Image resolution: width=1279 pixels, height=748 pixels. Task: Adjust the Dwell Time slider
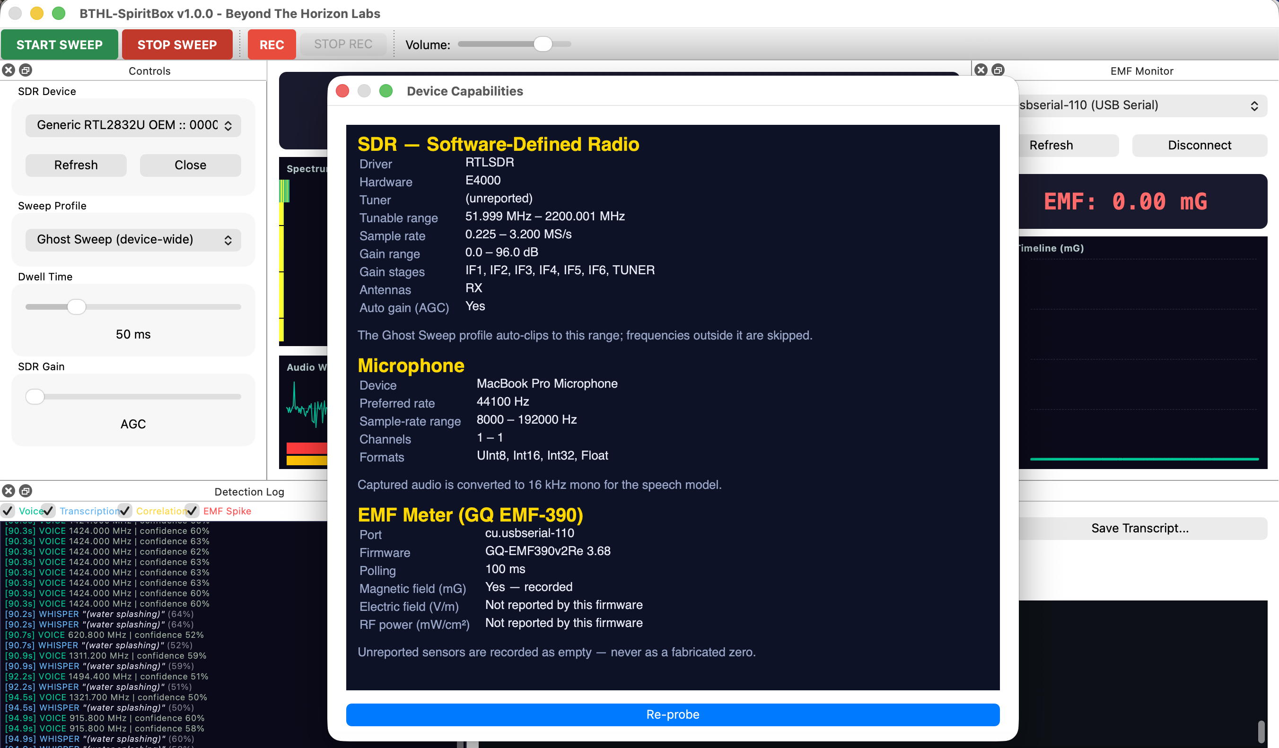(133, 306)
